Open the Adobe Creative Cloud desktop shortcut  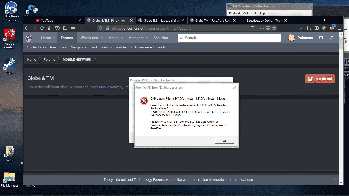(x=9, y=39)
